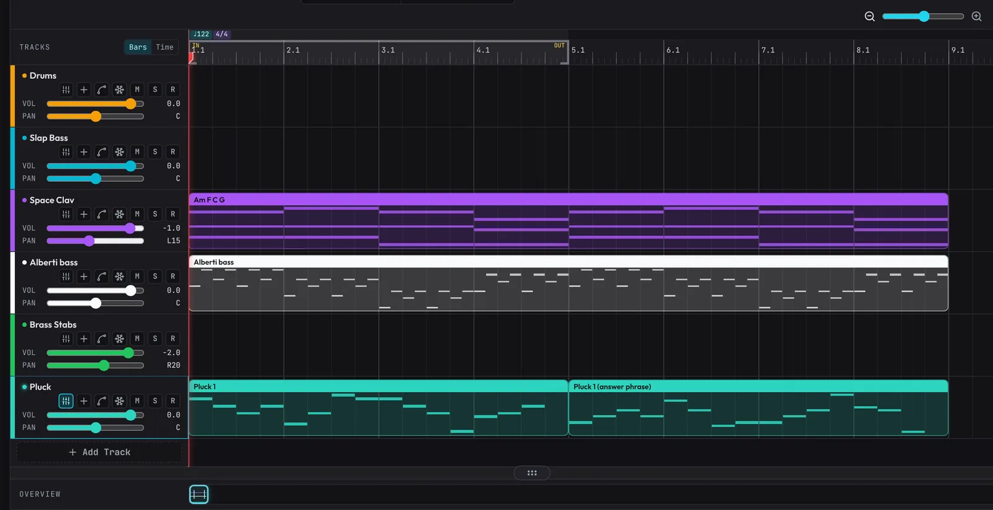
Task: Click bar 5.1 on the timeline ruler
Action: pos(578,50)
